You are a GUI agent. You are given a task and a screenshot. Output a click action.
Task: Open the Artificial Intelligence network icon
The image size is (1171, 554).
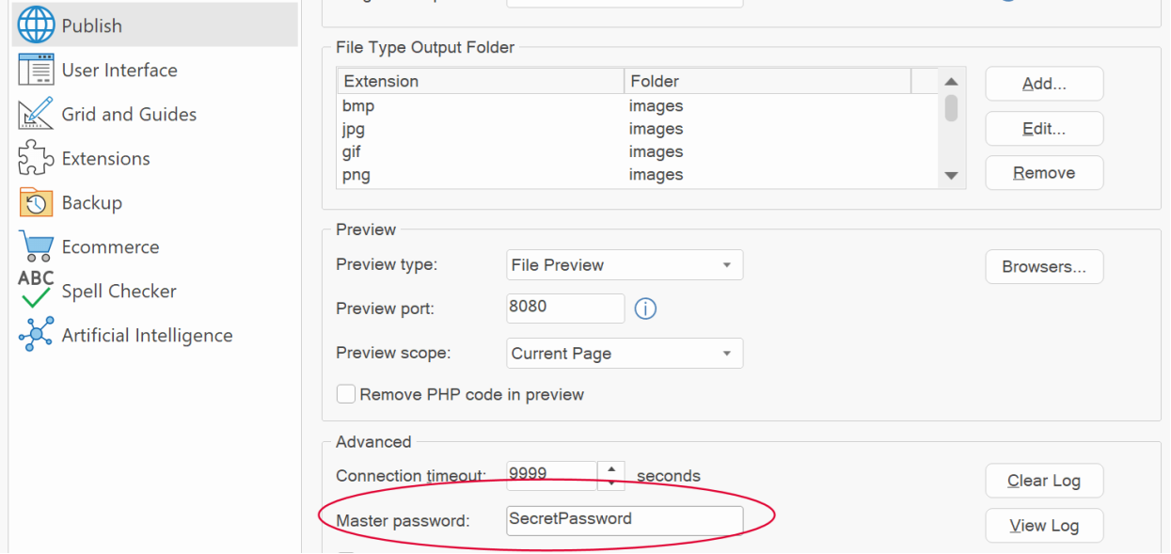pos(36,335)
